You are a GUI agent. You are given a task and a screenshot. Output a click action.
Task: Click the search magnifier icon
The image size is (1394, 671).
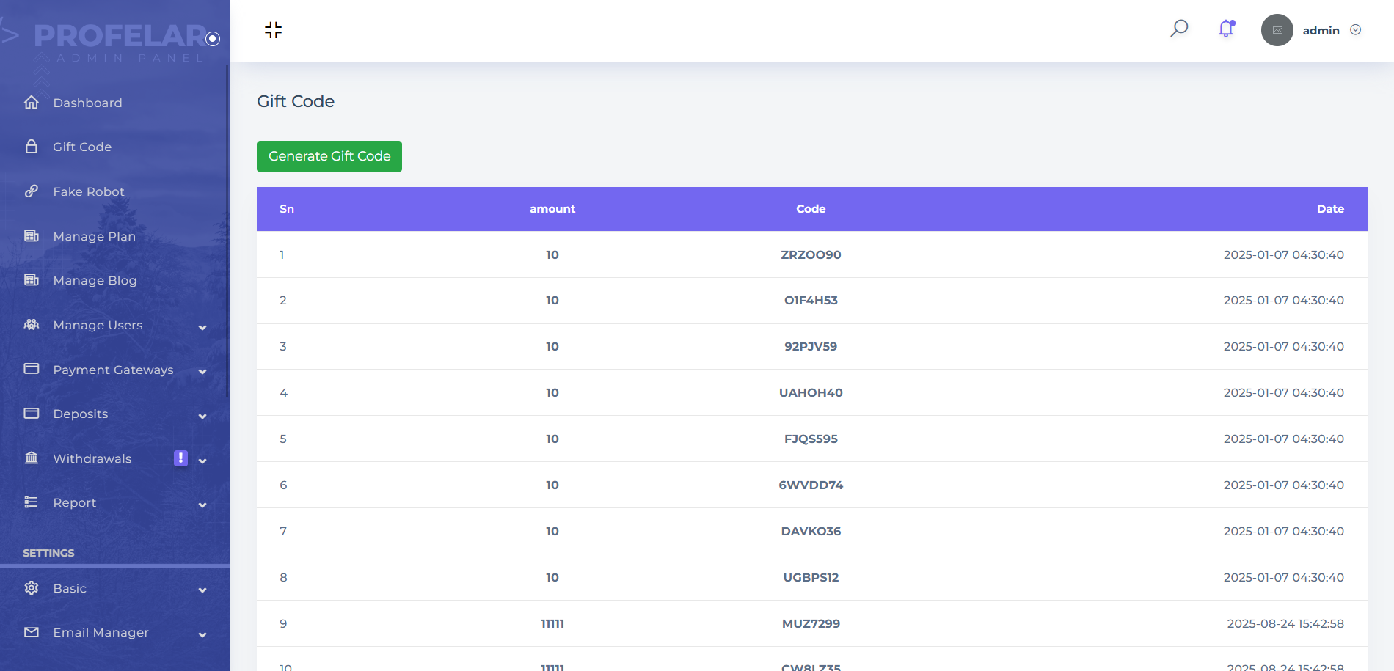(1179, 29)
